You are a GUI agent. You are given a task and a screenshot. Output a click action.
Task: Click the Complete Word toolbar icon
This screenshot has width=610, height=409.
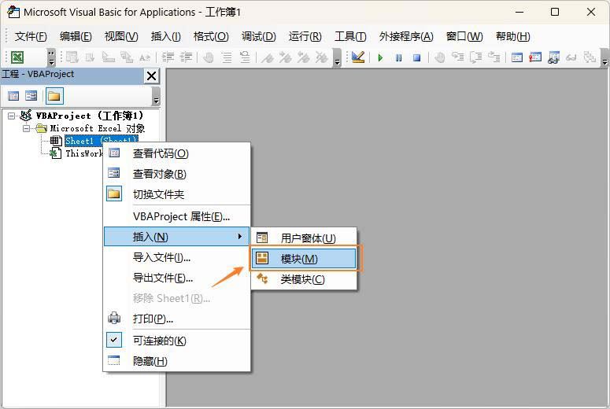click(144, 57)
